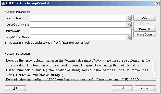Open the dvmLocation browse flashlight icon
The height and width of the screenshot is (94, 161).
click(x=129, y=18)
